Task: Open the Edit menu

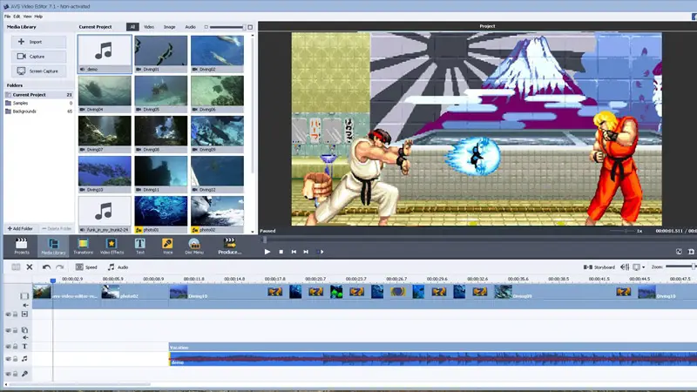Action: (17, 17)
